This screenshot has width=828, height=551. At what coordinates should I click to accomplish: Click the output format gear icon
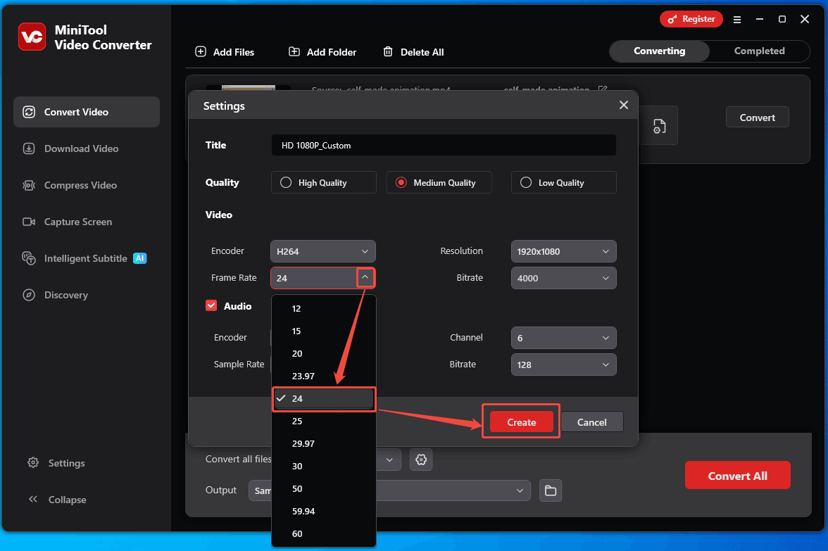click(421, 460)
